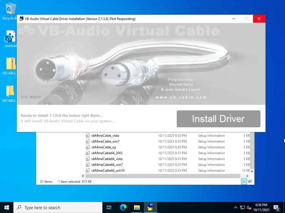Click the taskbar search box
285x213 pixels.
(58, 207)
